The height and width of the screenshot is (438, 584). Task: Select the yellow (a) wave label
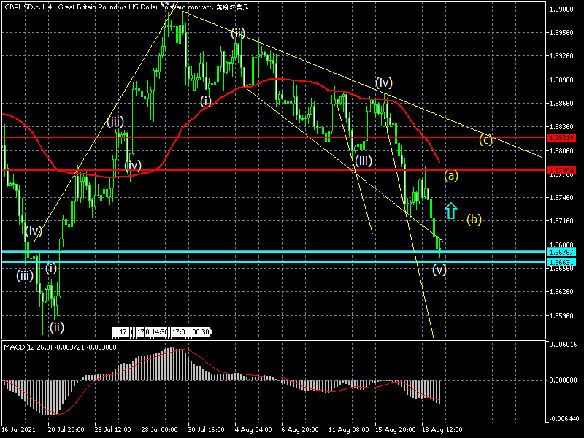click(451, 175)
